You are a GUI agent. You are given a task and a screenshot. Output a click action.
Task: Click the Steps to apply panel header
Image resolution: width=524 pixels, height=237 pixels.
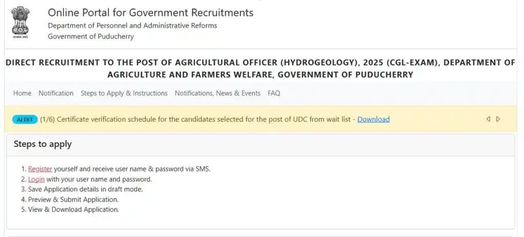[42, 144]
